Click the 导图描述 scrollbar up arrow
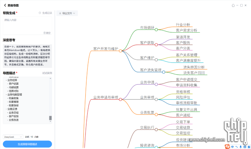This screenshot has height=149, width=251. pyautogui.click(x=51, y=78)
